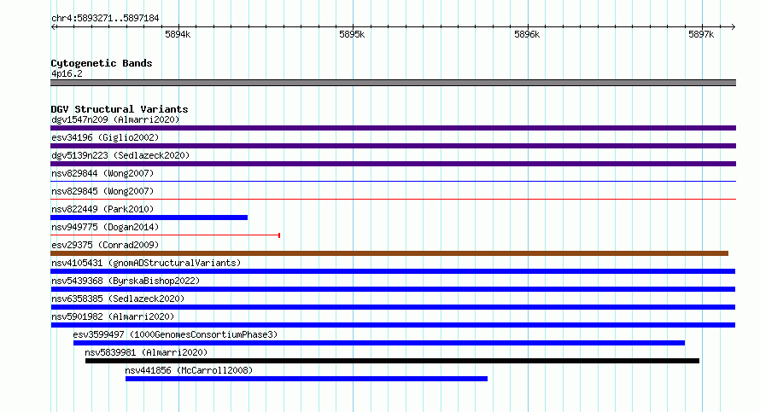This screenshot has height=412, width=760.
Task: Click the left arrow end of ruler
Action: 54,26
